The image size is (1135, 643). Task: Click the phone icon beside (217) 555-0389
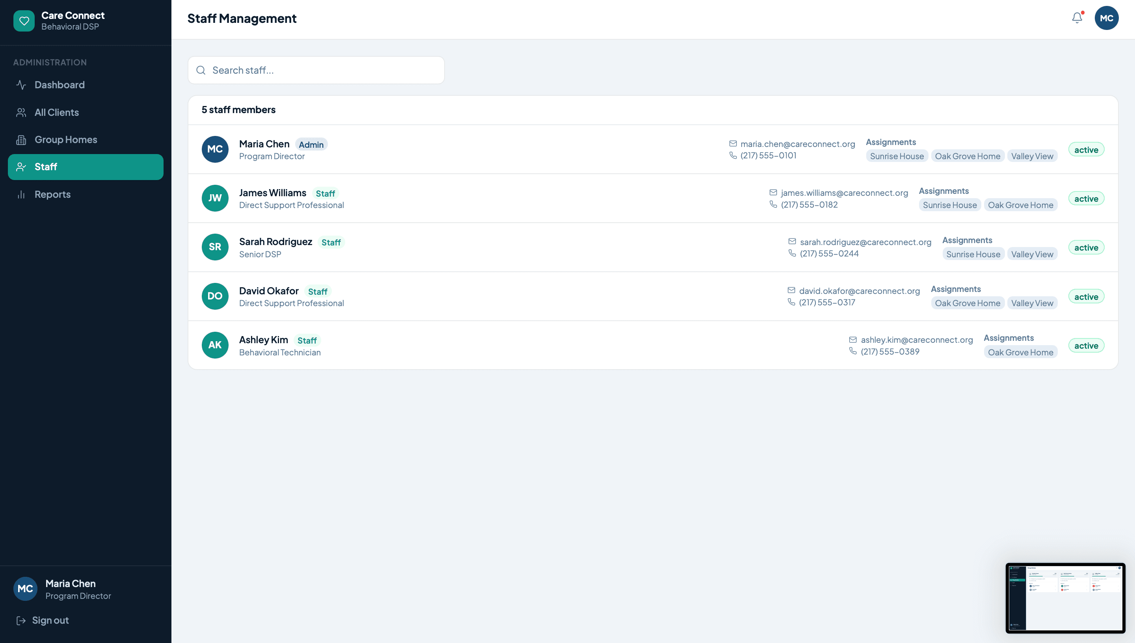click(853, 351)
